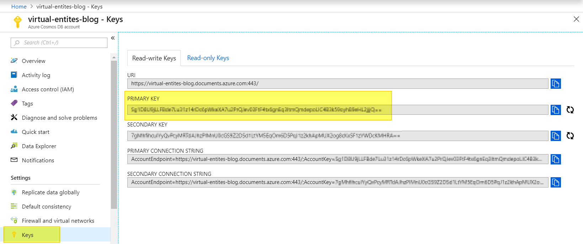Click the Primary Connection String field
The height and width of the screenshot is (244, 583).
(338, 159)
